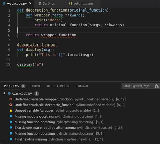Click info icon for one space after comma

coord(11,128)
